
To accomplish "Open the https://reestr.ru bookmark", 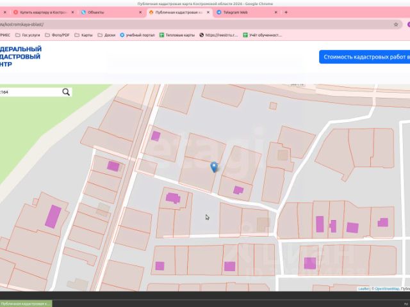I will [x=218, y=35].
